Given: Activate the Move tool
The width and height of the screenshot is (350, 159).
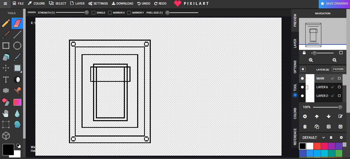Looking at the screenshot, I should [6, 68].
